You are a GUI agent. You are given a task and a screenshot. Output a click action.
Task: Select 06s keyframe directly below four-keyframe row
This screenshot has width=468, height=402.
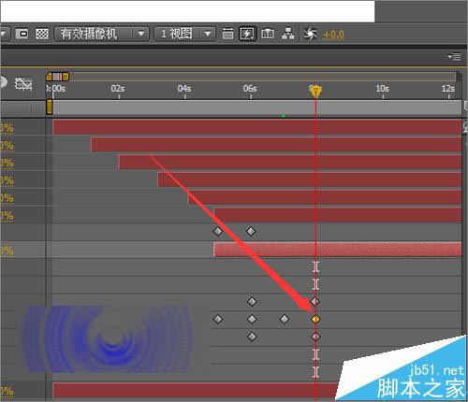pos(252,337)
